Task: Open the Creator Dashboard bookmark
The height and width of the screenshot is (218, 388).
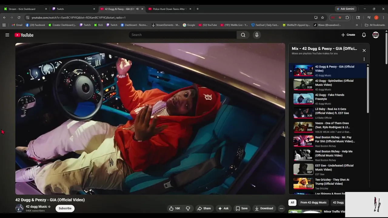Action: [x=62, y=25]
